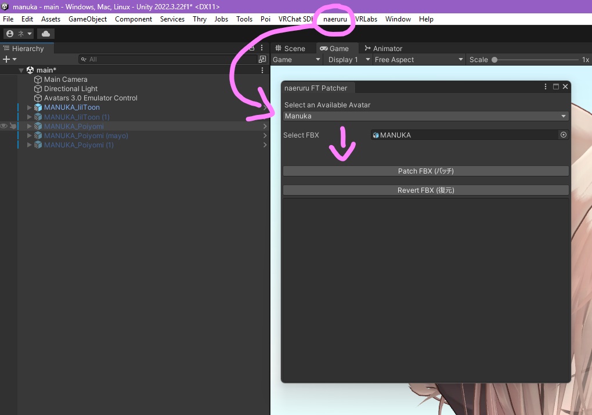Click the Unity cloud services icon

(x=46, y=33)
